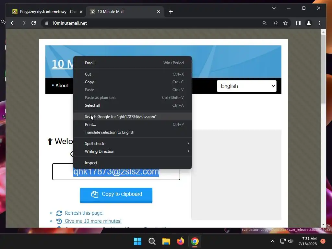View site info via the padlock icon
The image size is (332, 249).
(x=47, y=23)
